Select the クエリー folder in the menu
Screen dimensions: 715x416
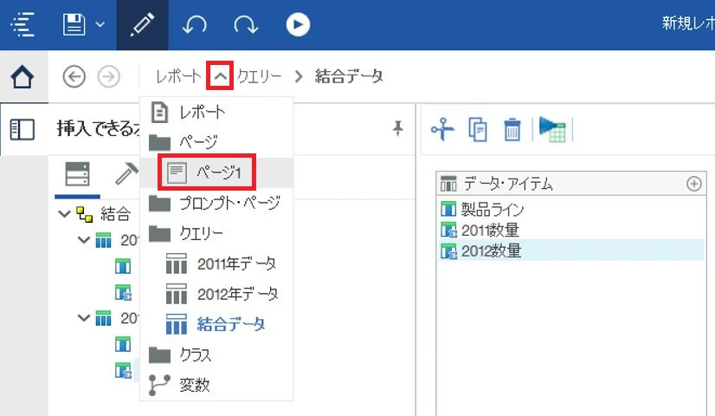click(216, 233)
